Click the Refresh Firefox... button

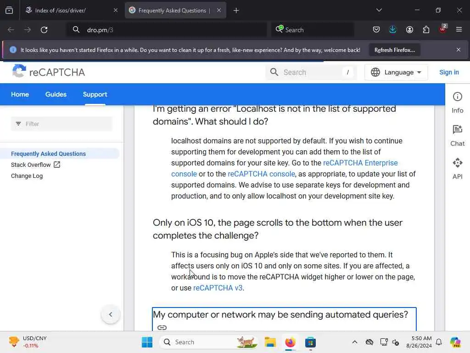point(394,50)
